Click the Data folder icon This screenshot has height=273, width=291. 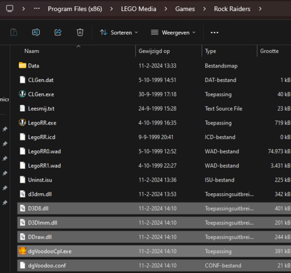[23, 65]
